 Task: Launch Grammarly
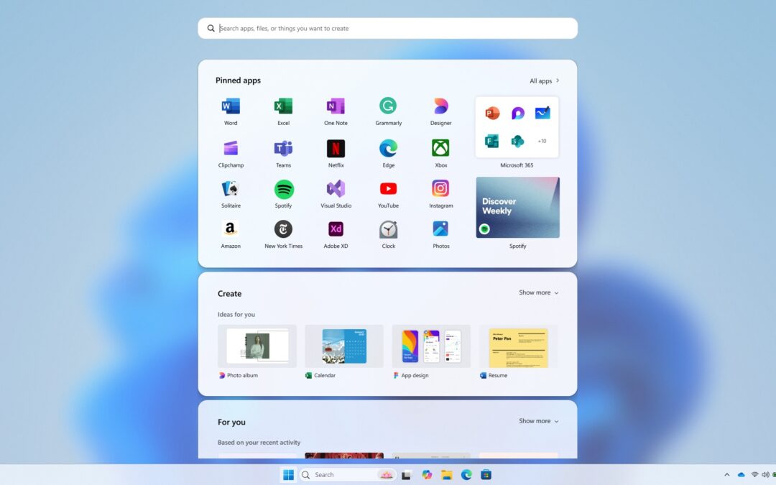tap(388, 106)
